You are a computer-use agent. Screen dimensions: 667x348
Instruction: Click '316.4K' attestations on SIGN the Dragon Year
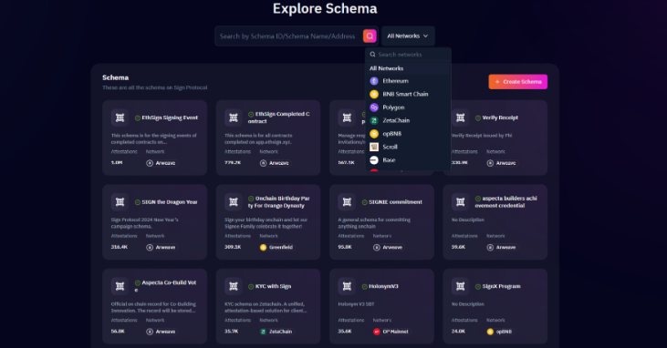(120, 247)
